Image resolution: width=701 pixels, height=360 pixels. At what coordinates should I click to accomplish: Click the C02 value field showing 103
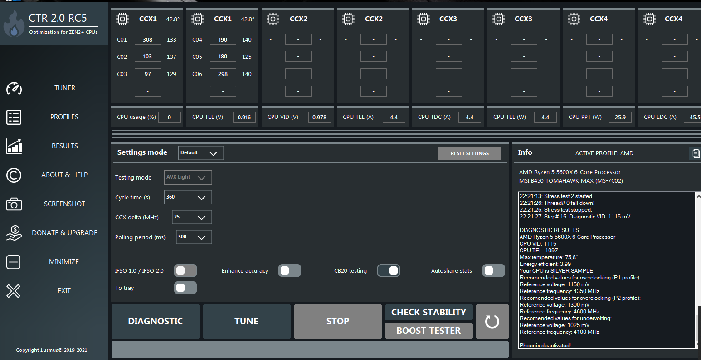pos(148,57)
